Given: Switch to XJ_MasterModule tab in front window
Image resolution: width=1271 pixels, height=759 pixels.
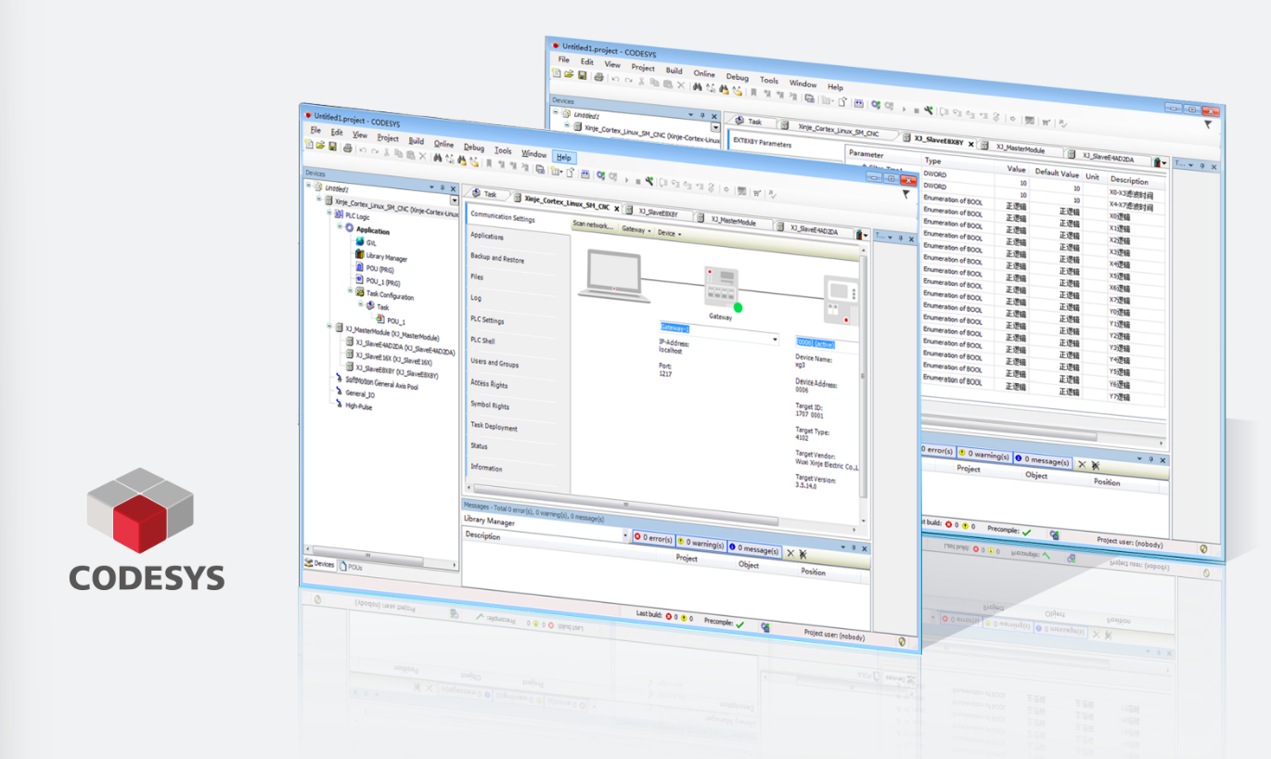Looking at the screenshot, I should pyautogui.click(x=732, y=221).
